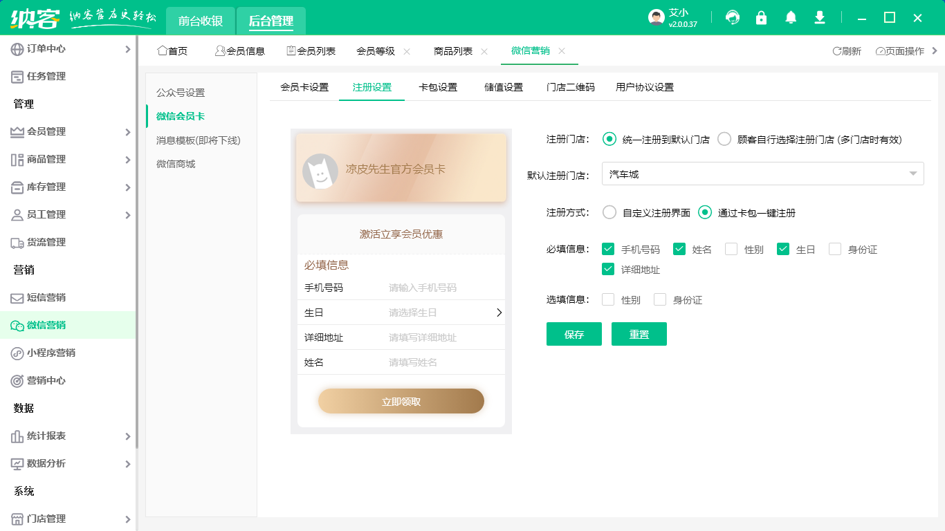Select 自定义注册界面 registration method
945x531 pixels.
pos(609,213)
